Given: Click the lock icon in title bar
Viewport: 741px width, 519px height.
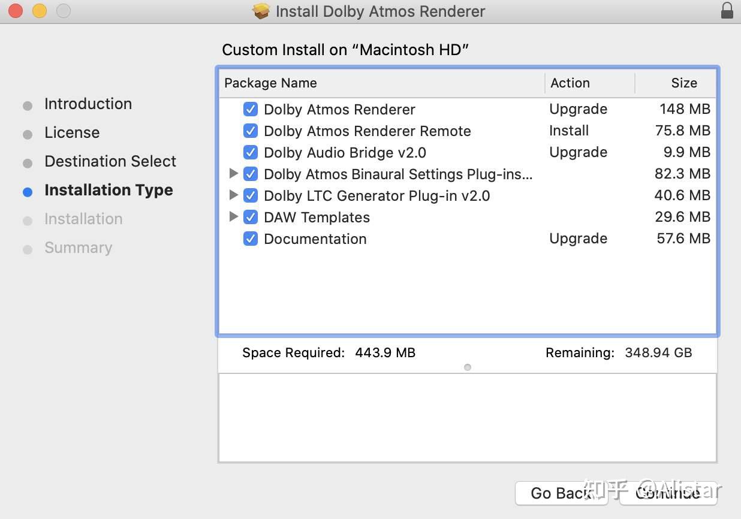Looking at the screenshot, I should tap(727, 11).
